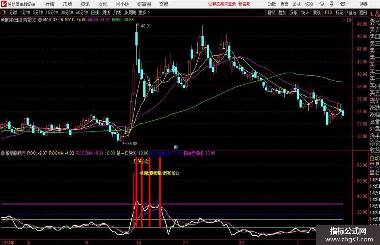The image size is (380, 245).
Task: Toggle the side panel icon at chart top-right
Action: [349, 20]
